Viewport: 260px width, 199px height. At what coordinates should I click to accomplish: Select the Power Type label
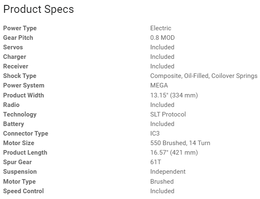20,28
